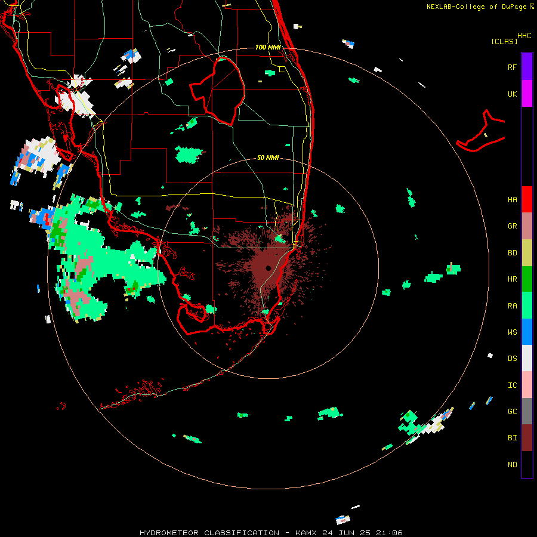The width and height of the screenshot is (537, 537).
Task: Click the GC legend label
Action: point(512,412)
